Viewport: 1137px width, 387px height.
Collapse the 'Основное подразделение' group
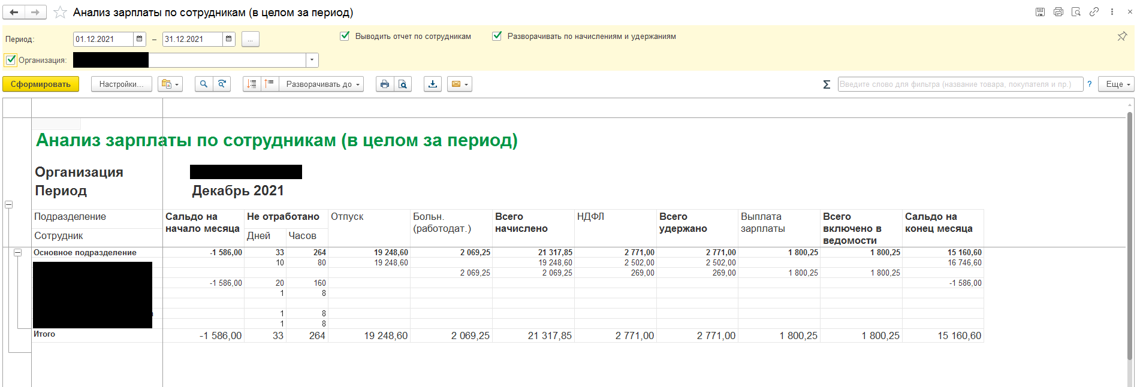click(x=18, y=253)
